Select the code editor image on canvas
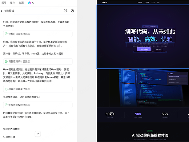 [x=149, y=88]
